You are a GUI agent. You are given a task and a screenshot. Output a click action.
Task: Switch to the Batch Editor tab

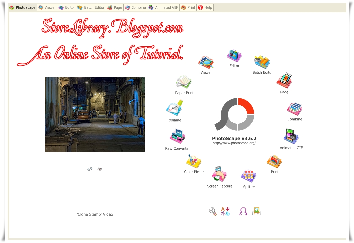click(x=91, y=7)
